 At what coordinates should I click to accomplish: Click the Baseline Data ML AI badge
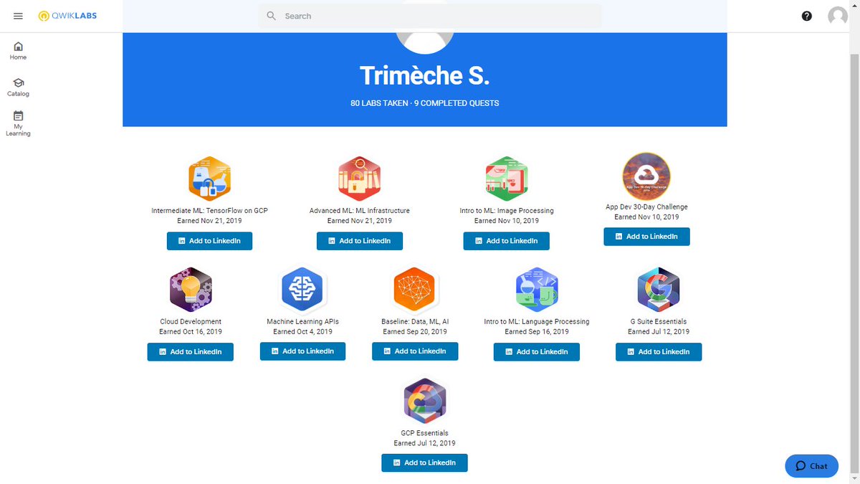pos(414,289)
